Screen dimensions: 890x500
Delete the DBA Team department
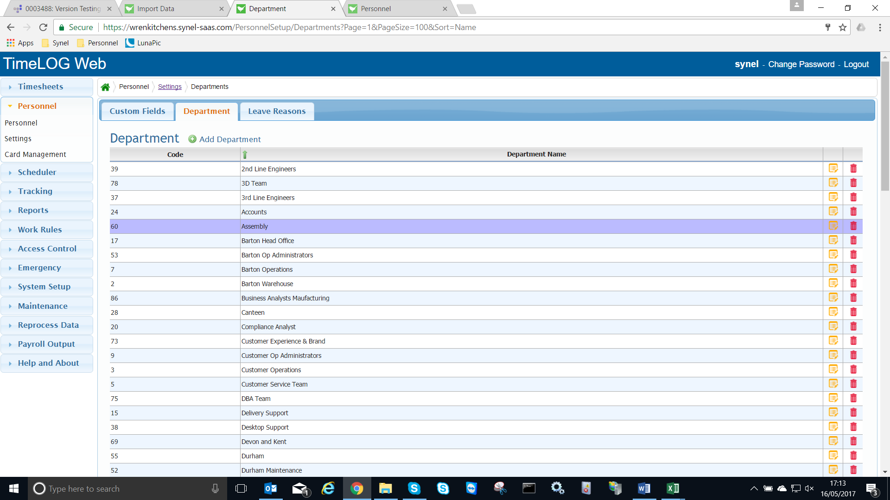853,398
